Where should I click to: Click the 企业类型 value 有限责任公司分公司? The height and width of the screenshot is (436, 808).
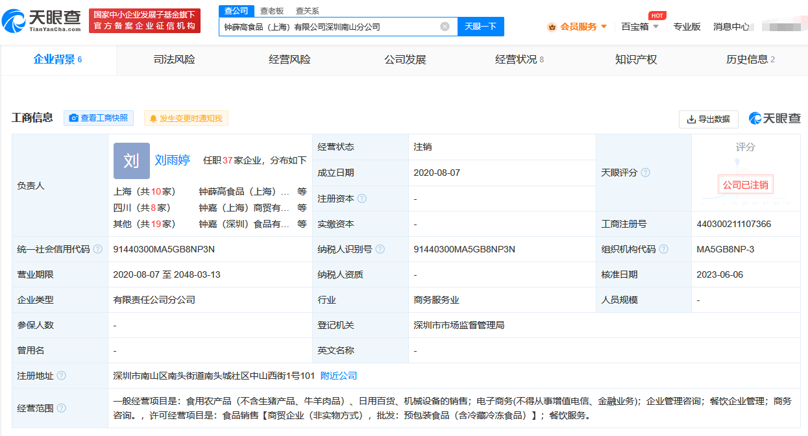pyautogui.click(x=154, y=300)
